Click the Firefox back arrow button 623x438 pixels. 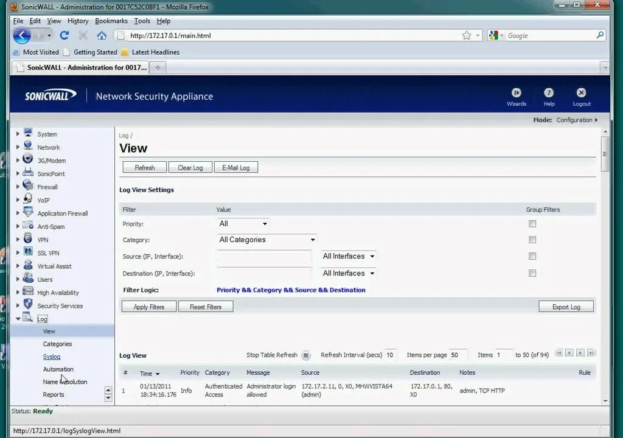click(22, 36)
